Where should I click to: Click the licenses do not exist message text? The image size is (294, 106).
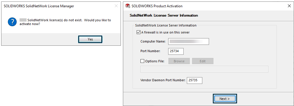[65, 22]
